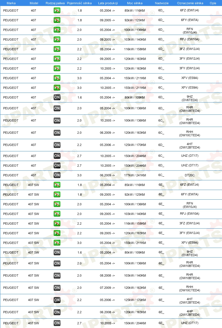Click 'RHH (DW10CTED4)' in the 407 SW row
Image resolution: width=222 pixels, height=328 pixels.
[x=190, y=289]
